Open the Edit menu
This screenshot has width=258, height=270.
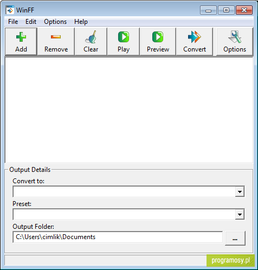pyautogui.click(x=31, y=22)
